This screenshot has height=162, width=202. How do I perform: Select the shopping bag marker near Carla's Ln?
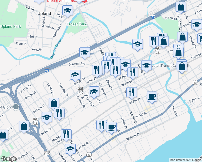click(x=54, y=103)
